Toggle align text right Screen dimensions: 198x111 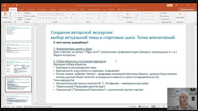click(84, 18)
